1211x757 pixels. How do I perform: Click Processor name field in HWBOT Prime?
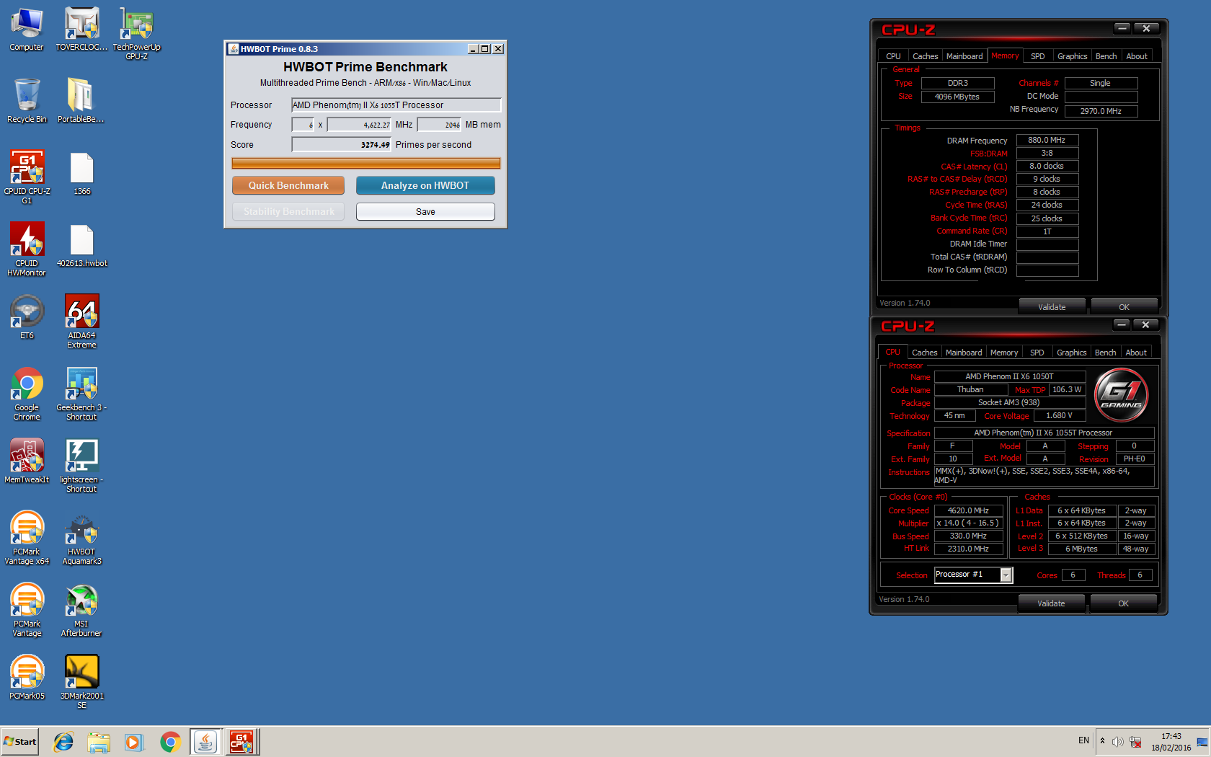[396, 105]
